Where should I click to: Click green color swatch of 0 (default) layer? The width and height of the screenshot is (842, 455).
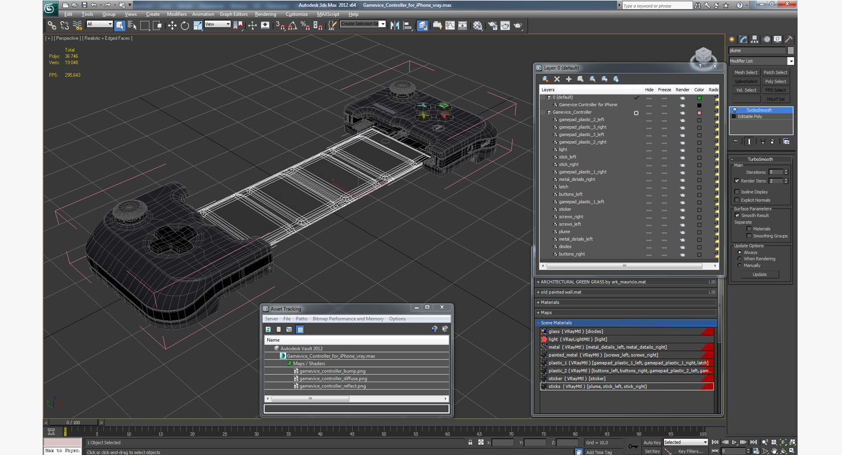699,98
